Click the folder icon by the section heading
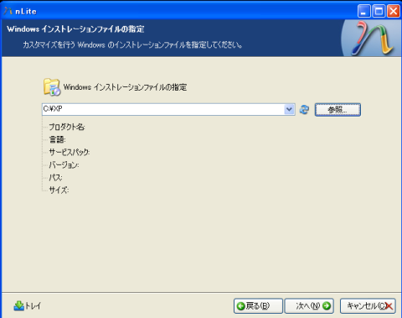Image resolution: width=402 pixels, height=318 pixels. [x=52, y=87]
